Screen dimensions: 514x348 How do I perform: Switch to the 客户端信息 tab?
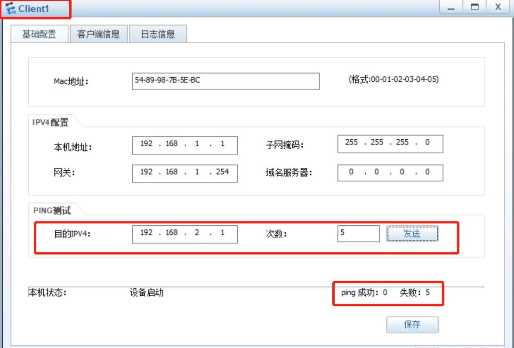(x=98, y=33)
